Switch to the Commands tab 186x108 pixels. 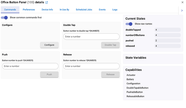[10, 10]
